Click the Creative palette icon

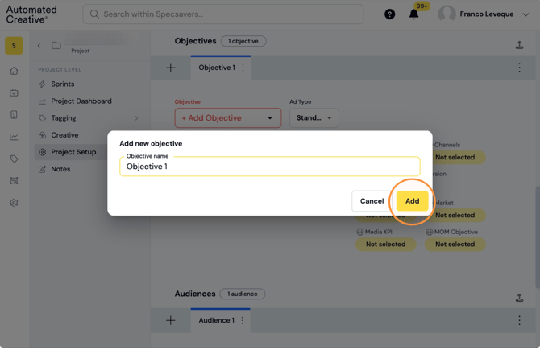[43, 135]
